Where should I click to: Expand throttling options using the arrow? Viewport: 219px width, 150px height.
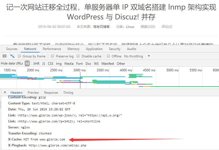coord(149,56)
